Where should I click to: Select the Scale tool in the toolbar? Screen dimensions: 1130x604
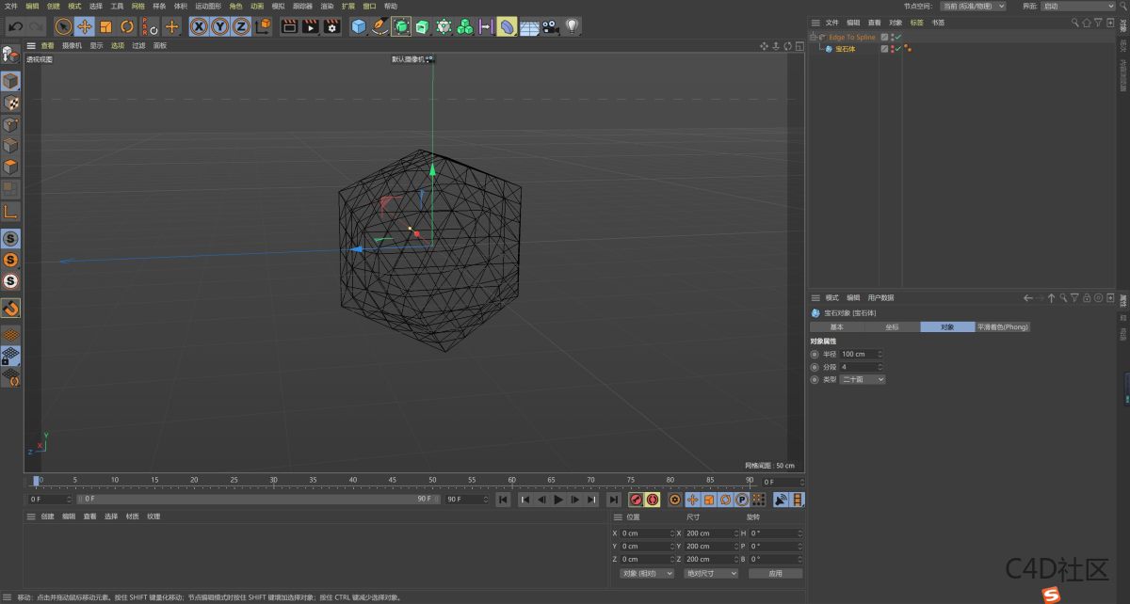tap(104, 26)
